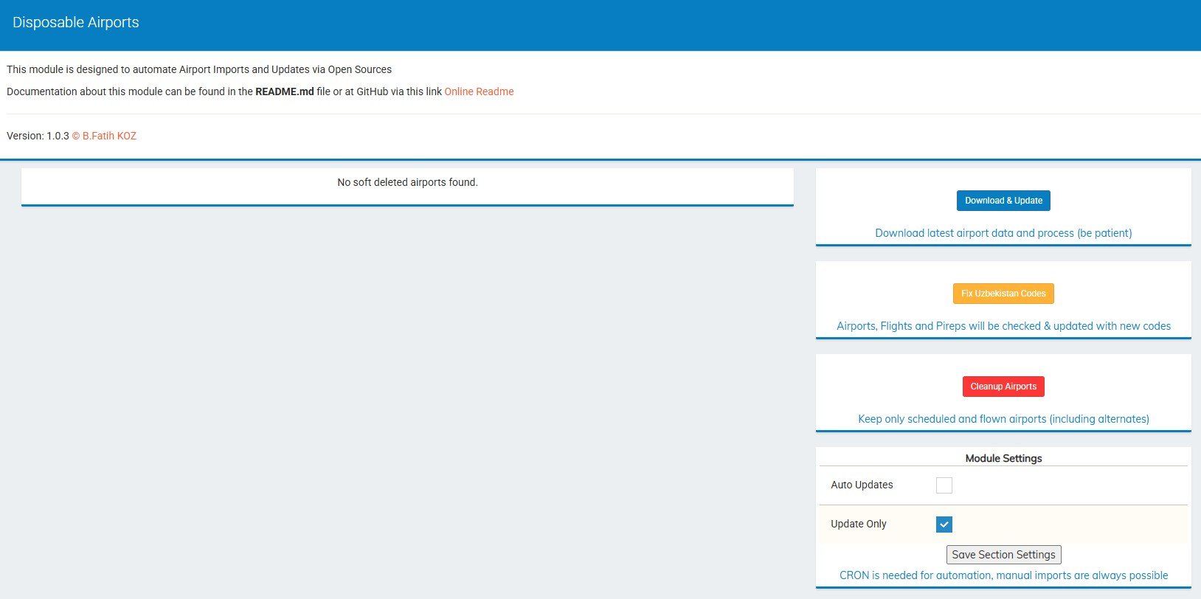The height and width of the screenshot is (599, 1201).
Task: Click the 'Airports, Flights and Pireps' description text
Action: coord(1003,326)
